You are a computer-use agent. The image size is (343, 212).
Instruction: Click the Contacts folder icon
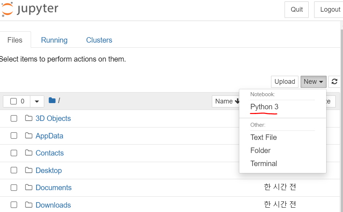pyautogui.click(x=29, y=153)
